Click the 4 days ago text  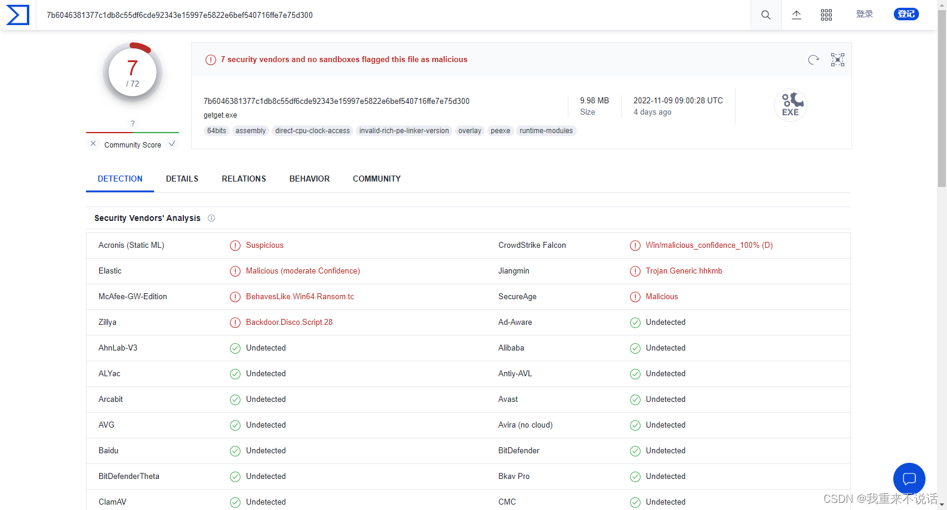click(x=653, y=112)
